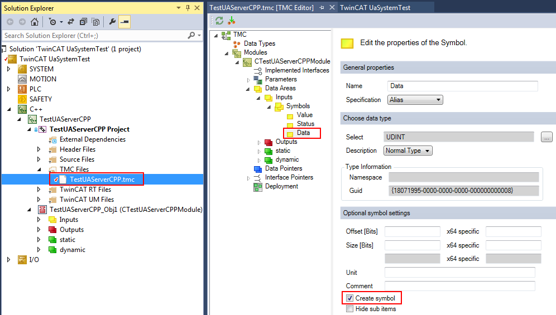Viewport: 556px width, 315px height.
Task: Expand the Outputs node in TMC tree
Action: pyautogui.click(x=259, y=142)
